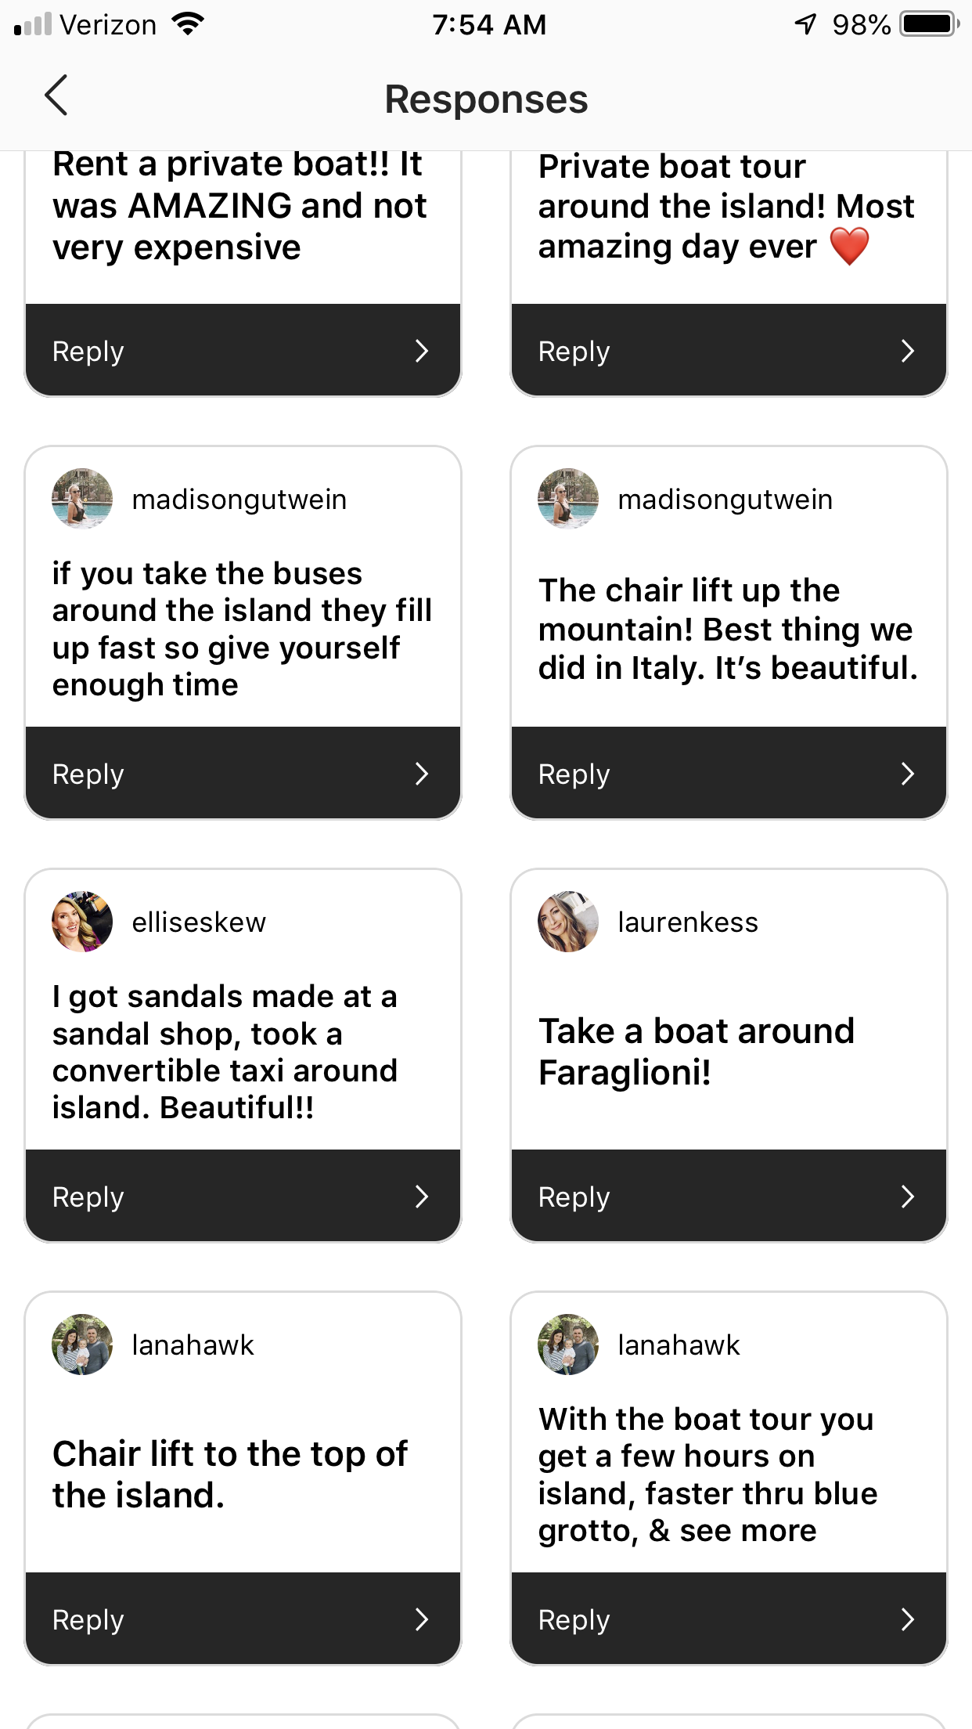Tap the red heart emoji in the boat tour response
Screen dimensions: 972x1729
849,247
